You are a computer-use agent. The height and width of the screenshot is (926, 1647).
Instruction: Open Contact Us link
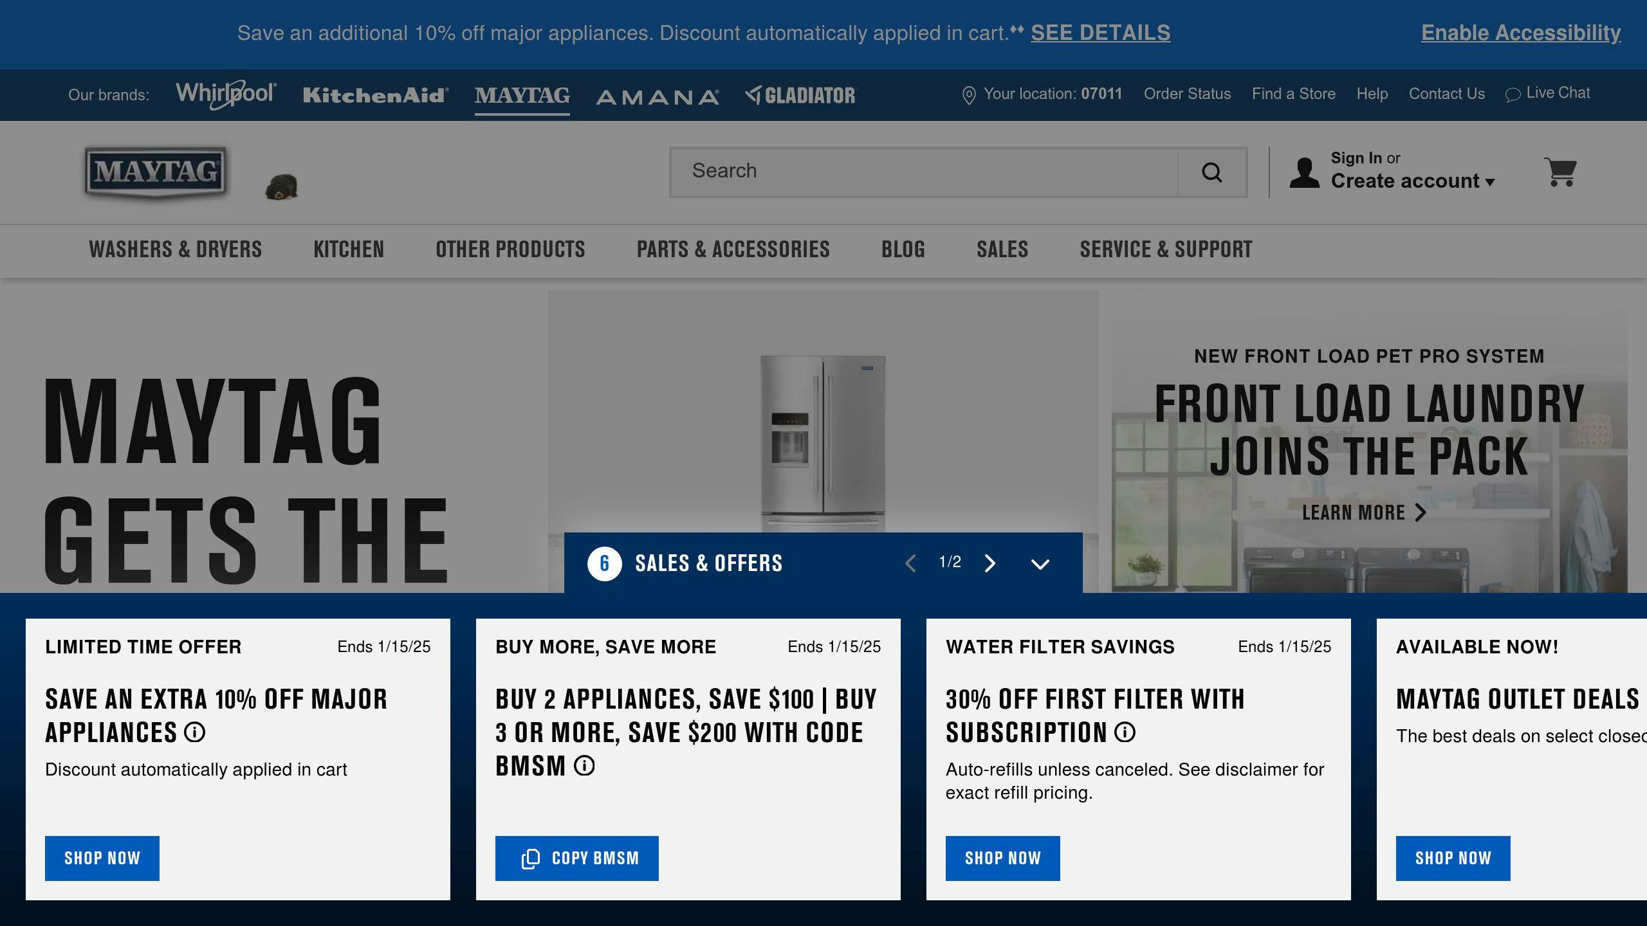click(x=1447, y=94)
